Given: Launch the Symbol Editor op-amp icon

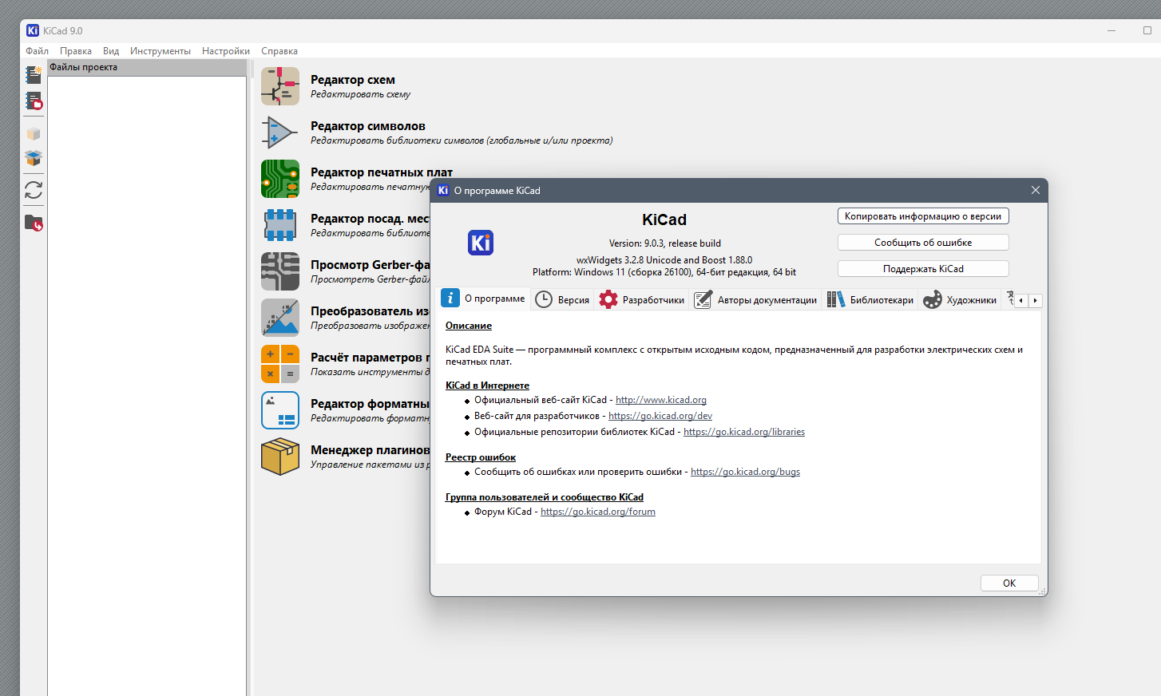Looking at the screenshot, I should [280, 132].
